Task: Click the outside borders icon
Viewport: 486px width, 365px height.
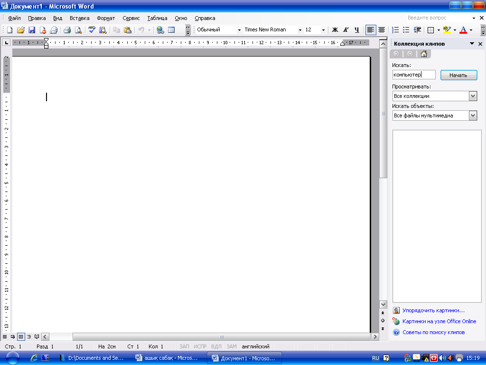Action: pos(431,30)
